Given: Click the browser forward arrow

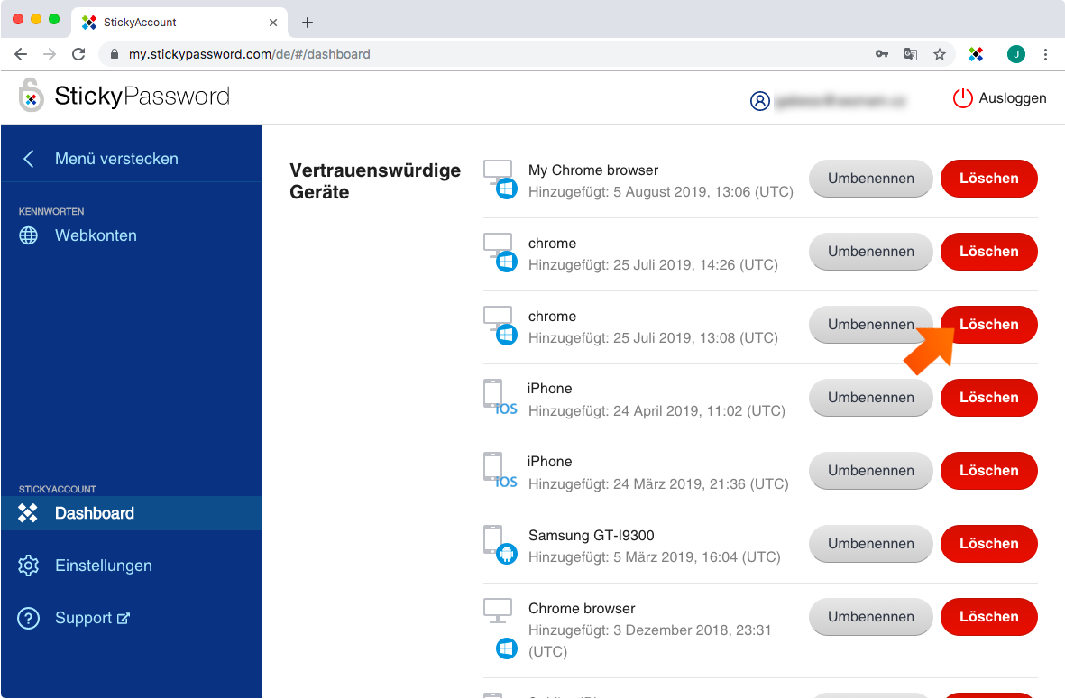Looking at the screenshot, I should (50, 54).
